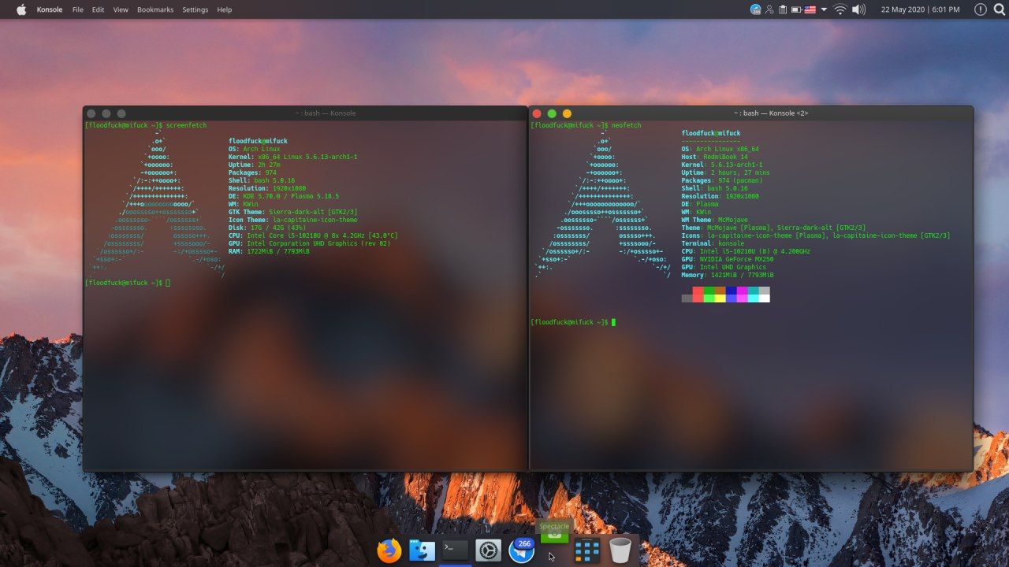Click 'Packages: 974 (pacman)' line
Viewport: 1009px width, 567px height.
click(x=724, y=180)
